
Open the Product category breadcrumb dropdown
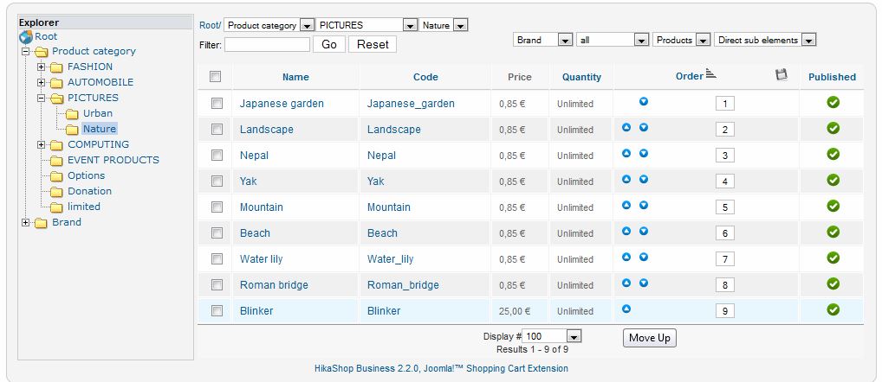(x=269, y=25)
